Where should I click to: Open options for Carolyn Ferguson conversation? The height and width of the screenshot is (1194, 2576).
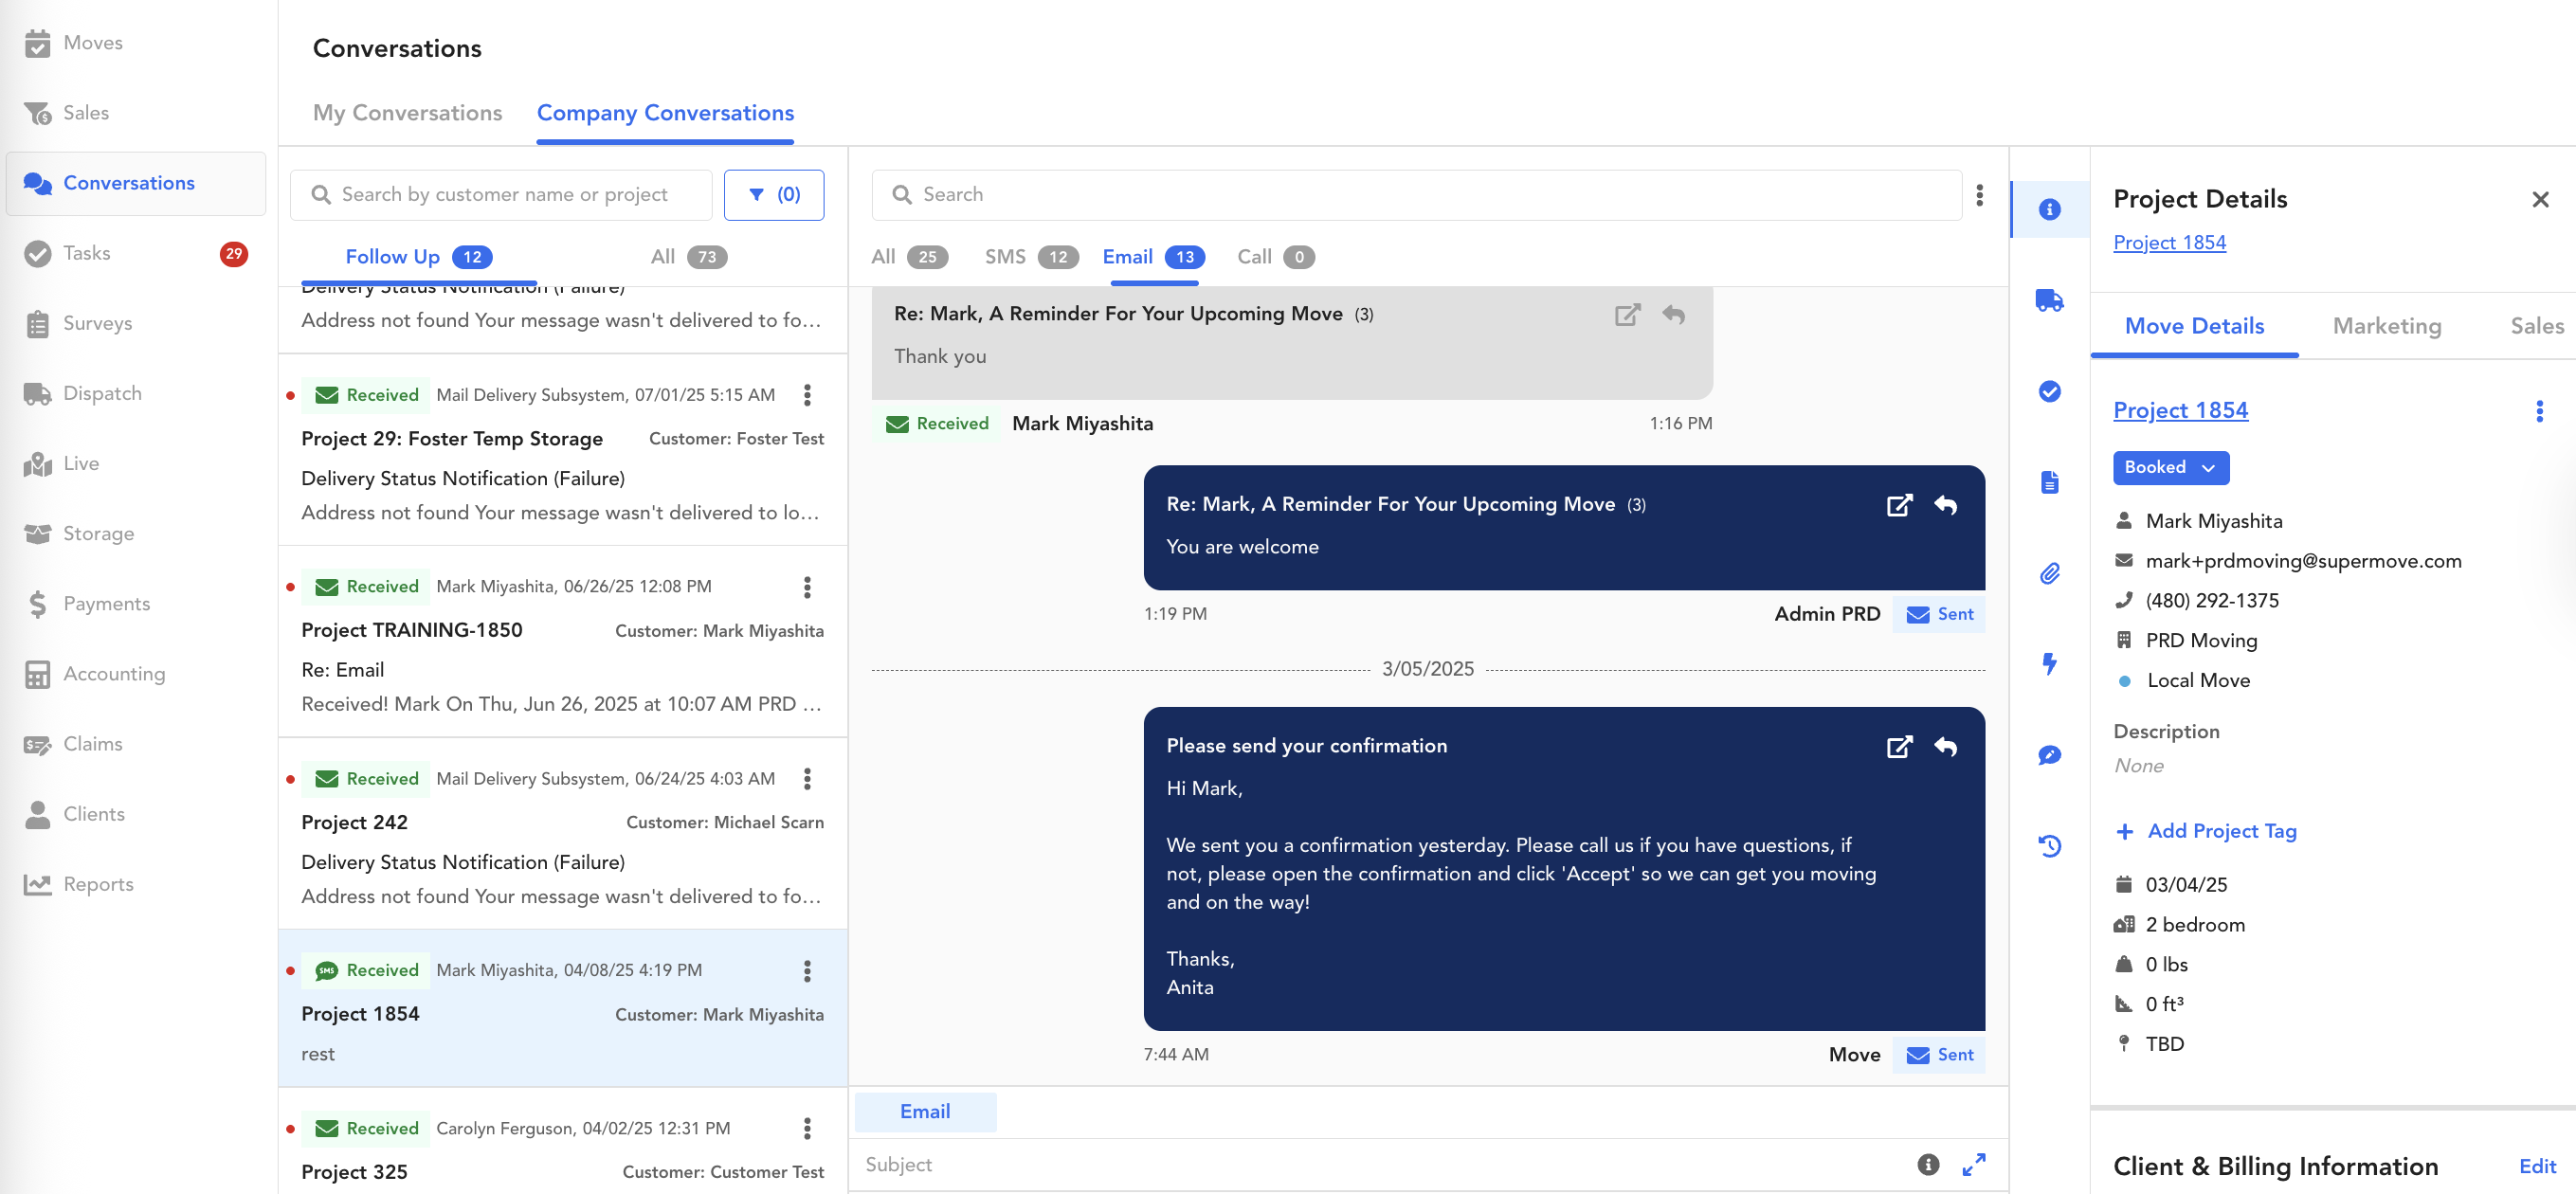tap(807, 1129)
